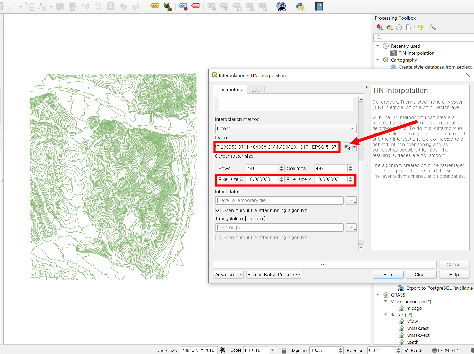Image resolution: width=474 pixels, height=354 pixels.
Task: Open the Extent options dropdown arrow
Action: 354,147
